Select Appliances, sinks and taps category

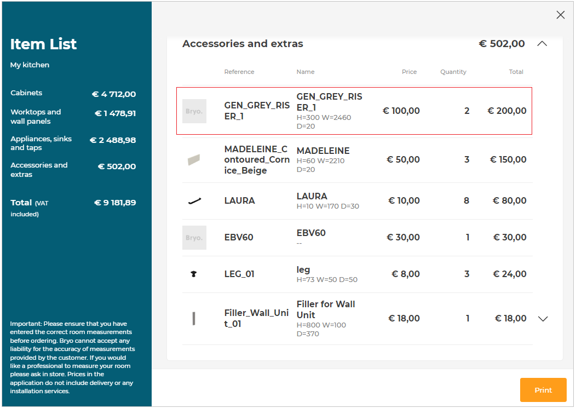click(41, 143)
